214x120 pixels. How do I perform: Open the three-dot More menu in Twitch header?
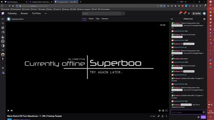tap(45, 13)
